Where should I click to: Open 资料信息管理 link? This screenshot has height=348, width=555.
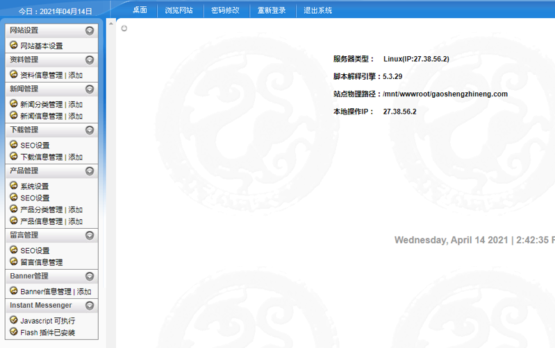42,76
